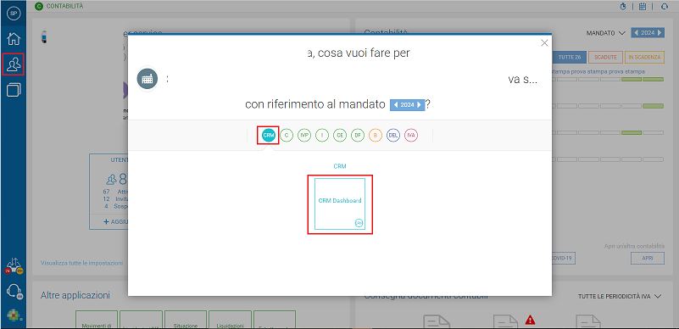Click the APRI button

click(648, 259)
